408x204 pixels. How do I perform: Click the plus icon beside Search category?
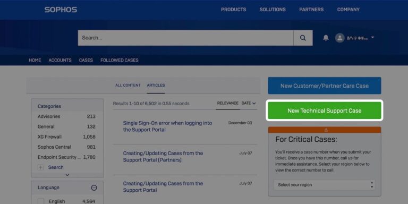pos(40,167)
